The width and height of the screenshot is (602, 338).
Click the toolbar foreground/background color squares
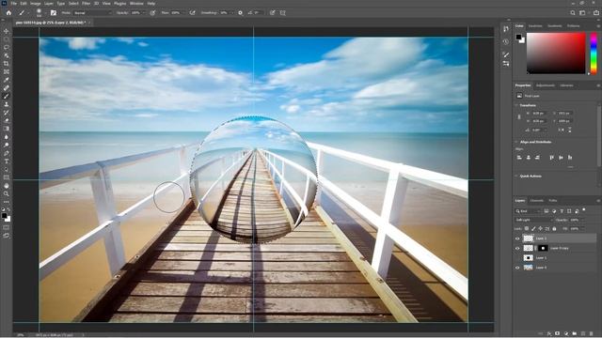click(7, 217)
